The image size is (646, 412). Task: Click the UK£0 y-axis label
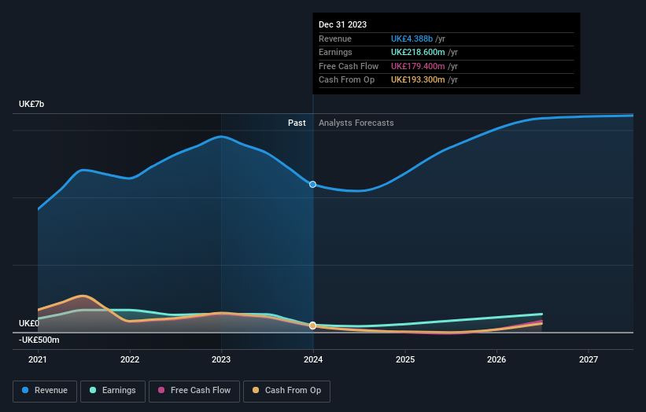coord(29,323)
